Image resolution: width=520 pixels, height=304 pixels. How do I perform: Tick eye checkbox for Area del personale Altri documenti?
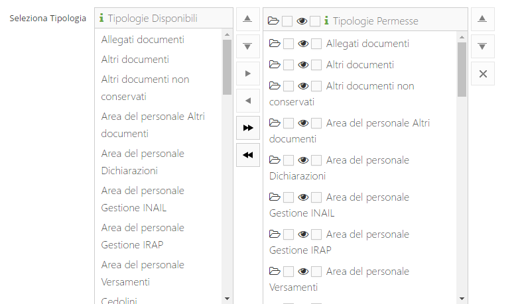click(316, 123)
